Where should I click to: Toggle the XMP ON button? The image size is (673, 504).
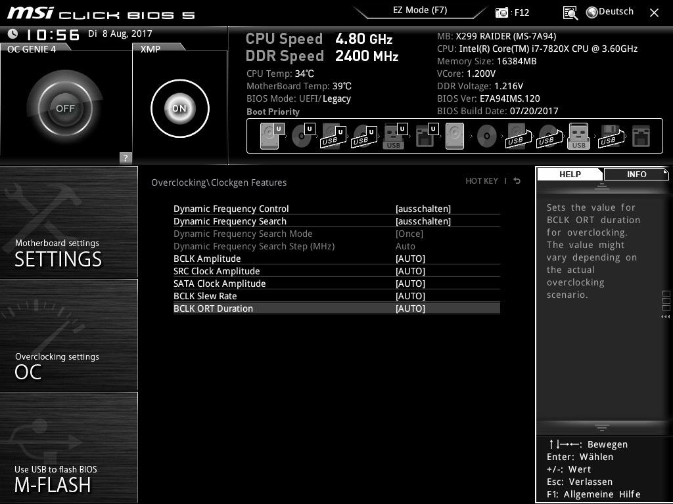[180, 108]
